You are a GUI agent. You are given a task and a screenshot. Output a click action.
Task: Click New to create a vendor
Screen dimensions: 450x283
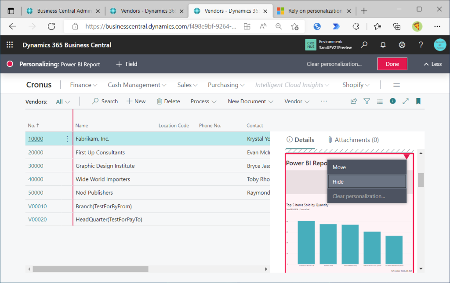tap(136, 102)
